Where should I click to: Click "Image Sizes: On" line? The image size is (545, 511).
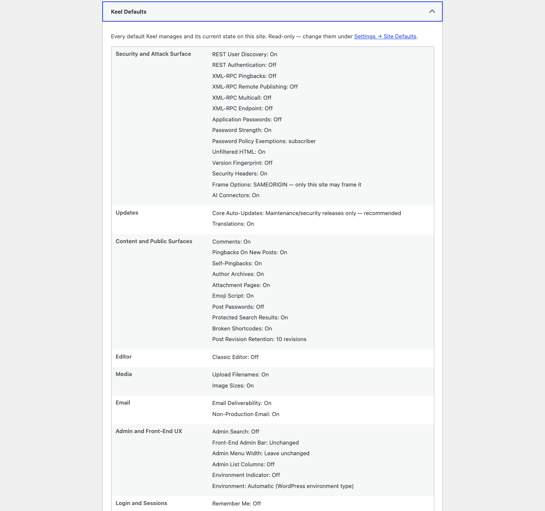tap(233, 386)
